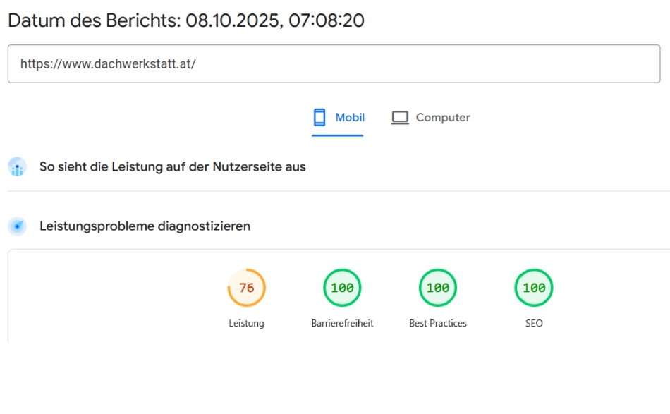
Task: Click the Best Practices score gauge
Action: [x=437, y=287]
